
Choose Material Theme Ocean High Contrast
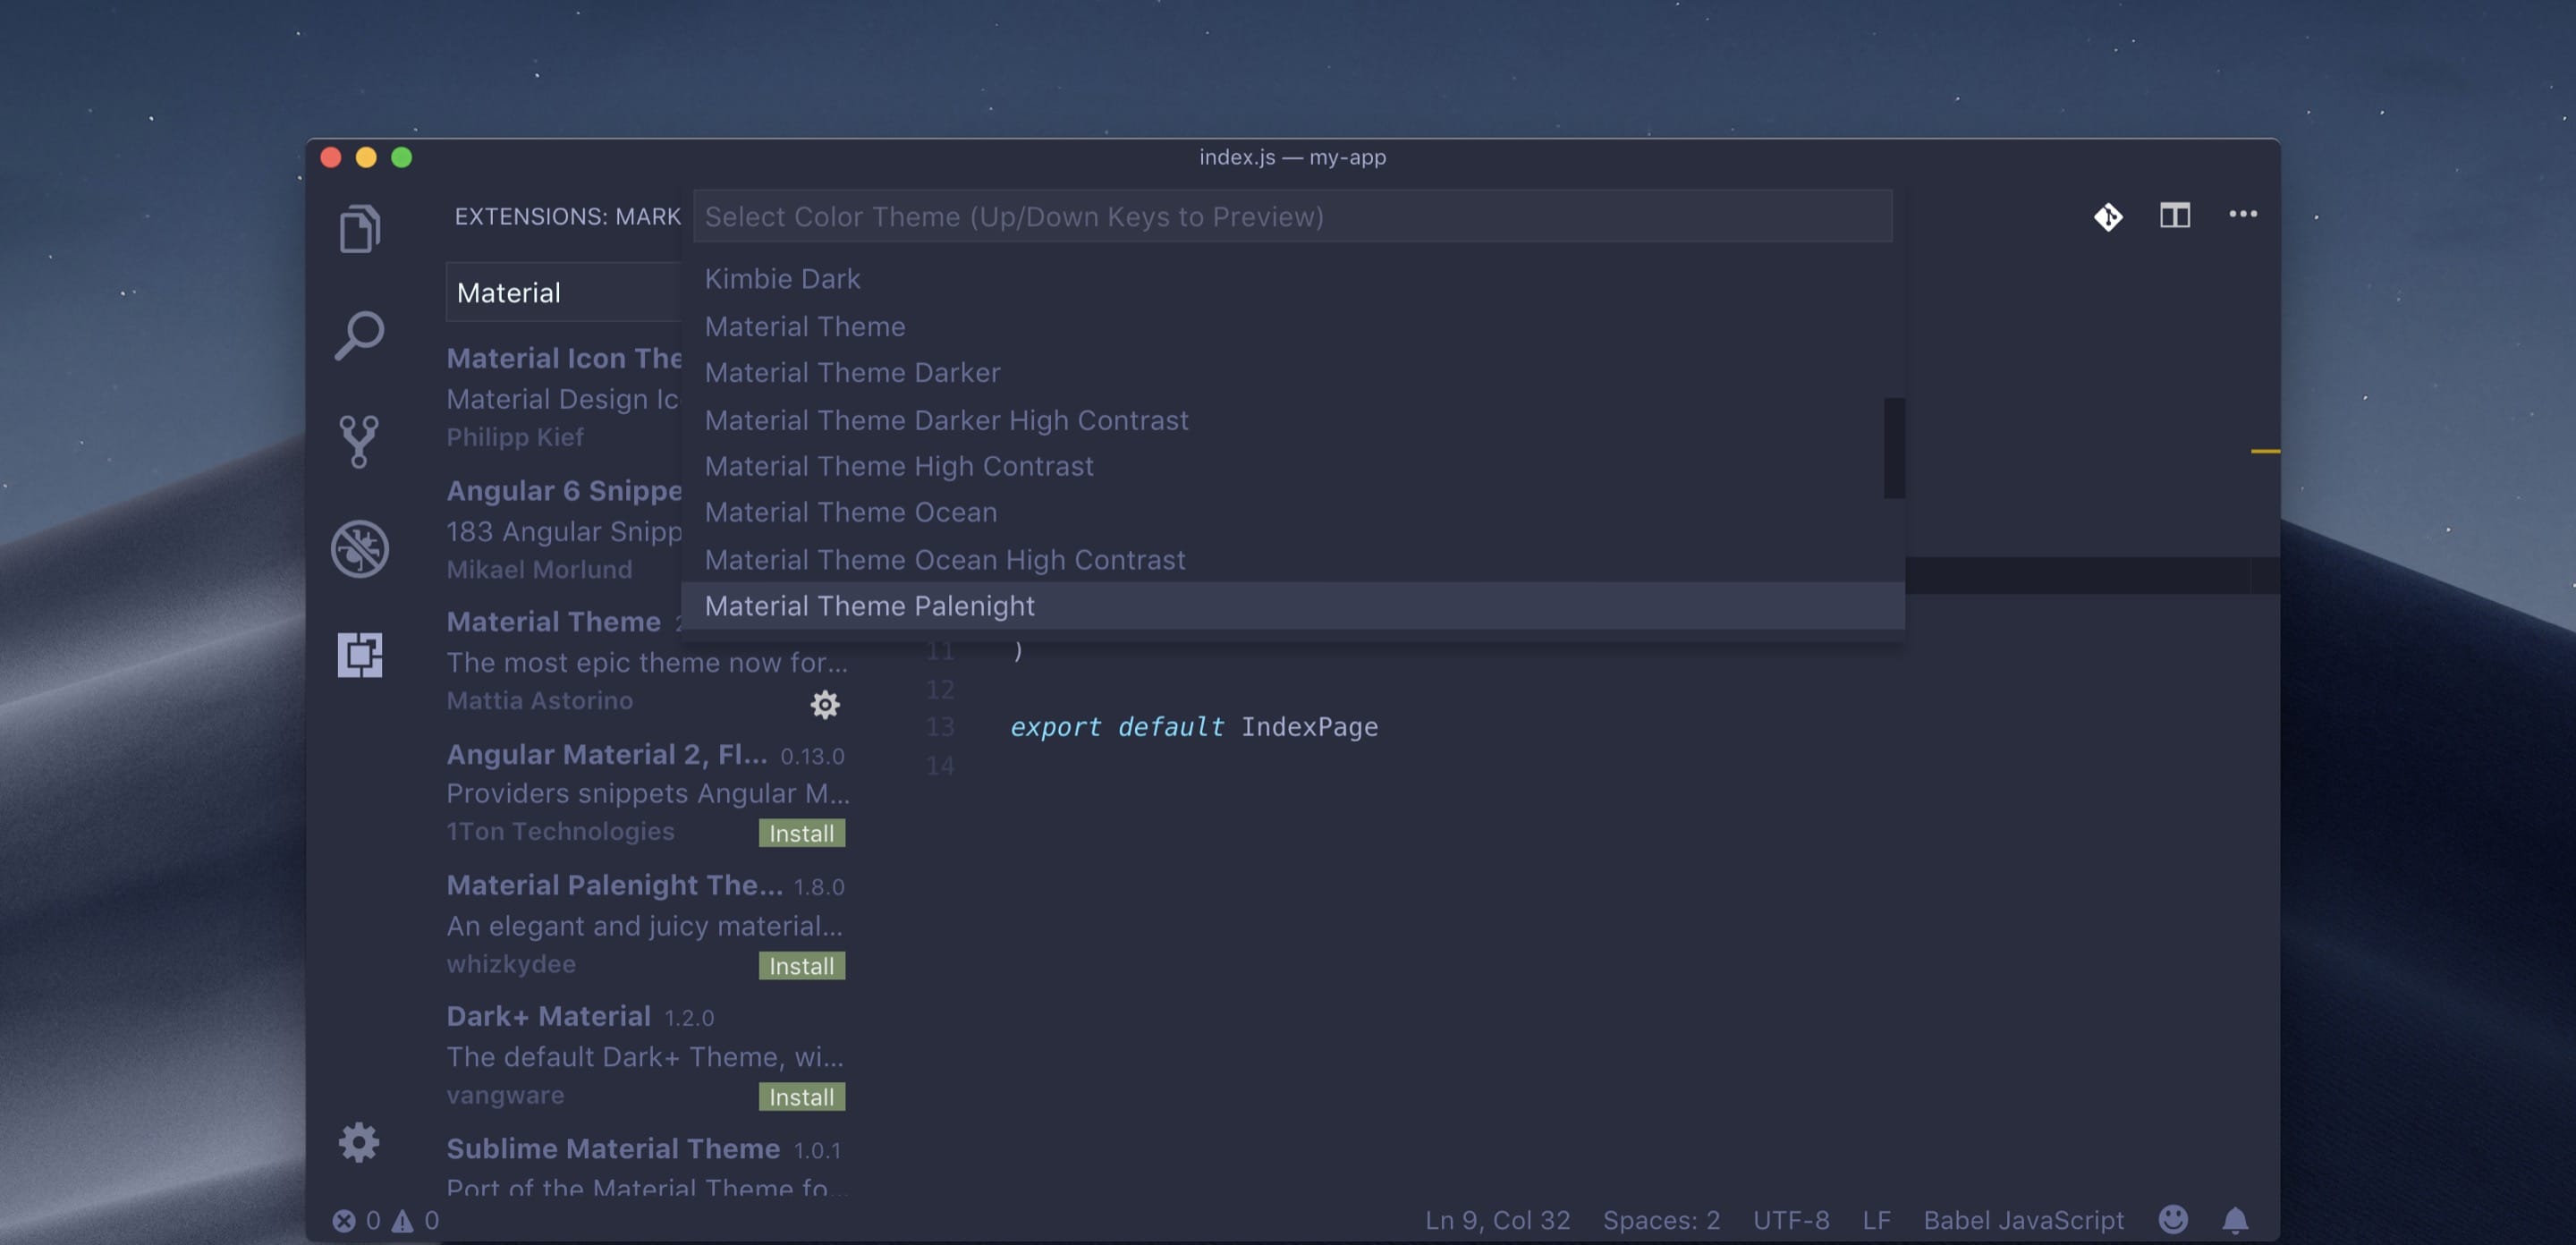pyautogui.click(x=944, y=560)
